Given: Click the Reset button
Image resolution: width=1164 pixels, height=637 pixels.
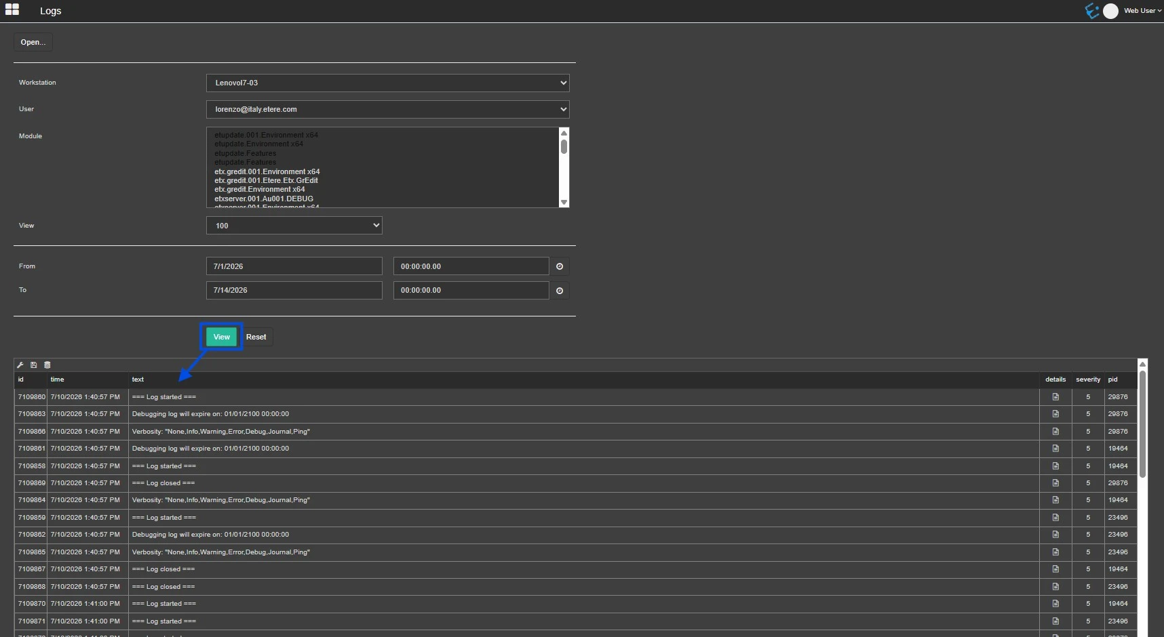Looking at the screenshot, I should pyautogui.click(x=256, y=337).
